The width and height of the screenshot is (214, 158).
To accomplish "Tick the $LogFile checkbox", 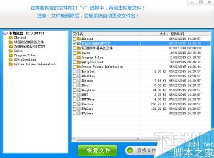I will click(74, 90).
